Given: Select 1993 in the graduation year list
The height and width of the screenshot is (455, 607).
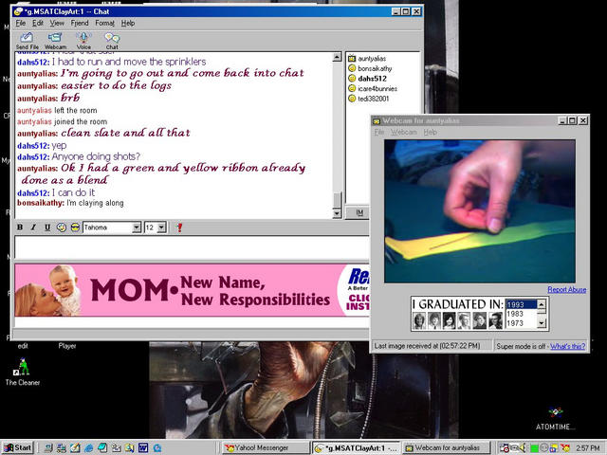Looking at the screenshot, I should coord(521,304).
